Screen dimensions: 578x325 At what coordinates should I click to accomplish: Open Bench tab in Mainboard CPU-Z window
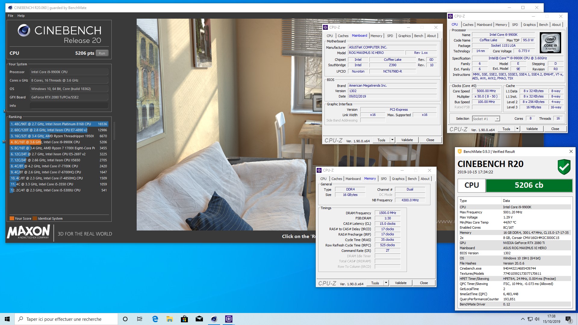point(418,36)
